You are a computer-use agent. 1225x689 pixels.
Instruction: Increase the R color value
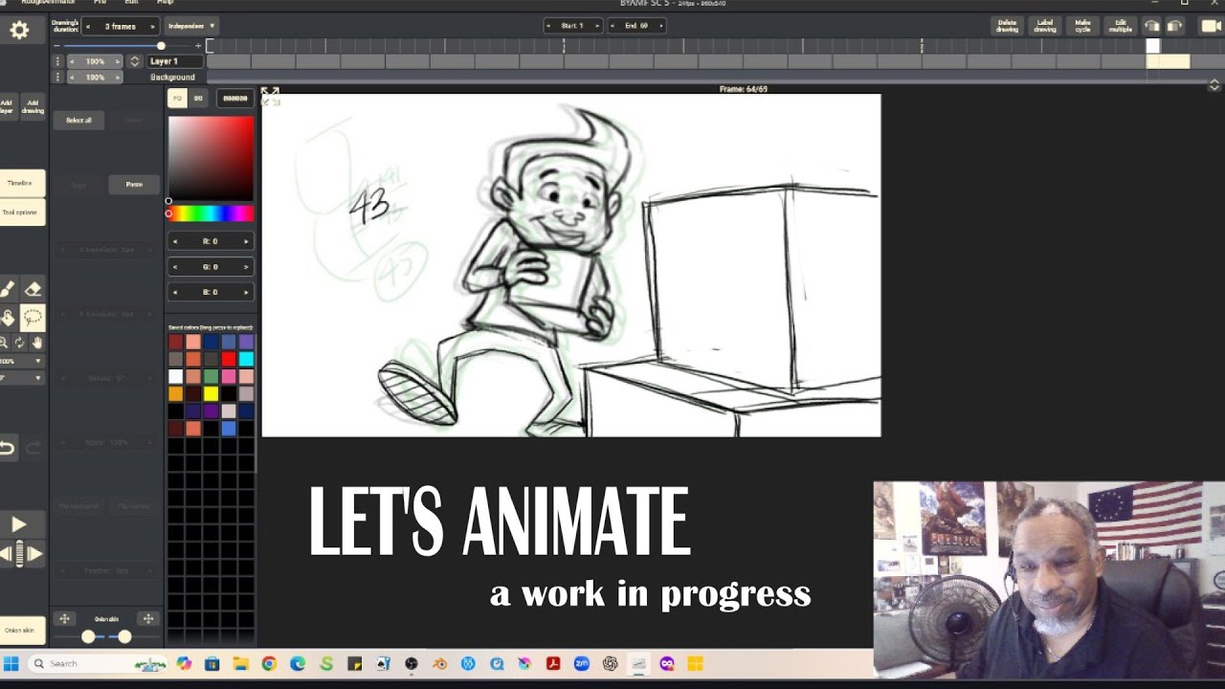pyautogui.click(x=246, y=241)
